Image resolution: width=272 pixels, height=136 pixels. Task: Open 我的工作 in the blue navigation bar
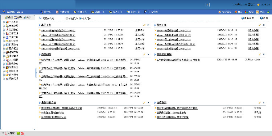pyautogui.click(x=98, y=12)
